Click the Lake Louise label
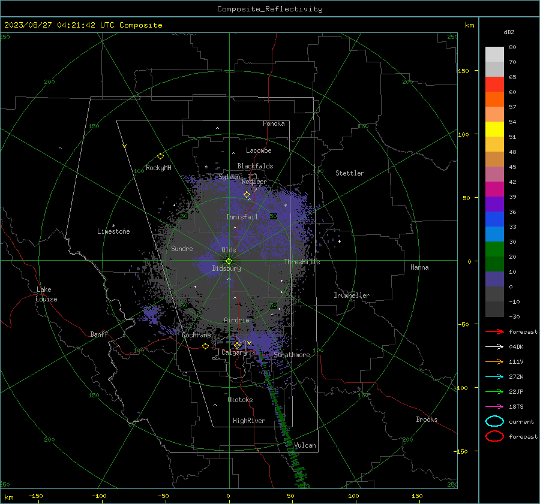Screen dimensions: 540x504 [46, 294]
